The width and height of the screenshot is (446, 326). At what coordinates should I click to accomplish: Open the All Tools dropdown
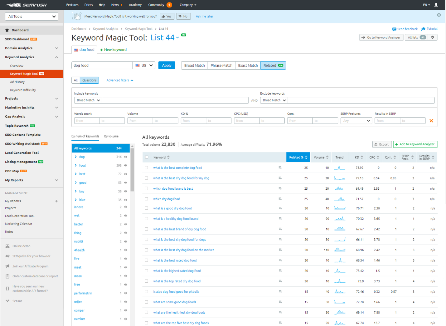point(32,17)
